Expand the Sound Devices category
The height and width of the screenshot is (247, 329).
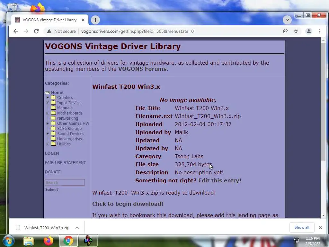48,133
